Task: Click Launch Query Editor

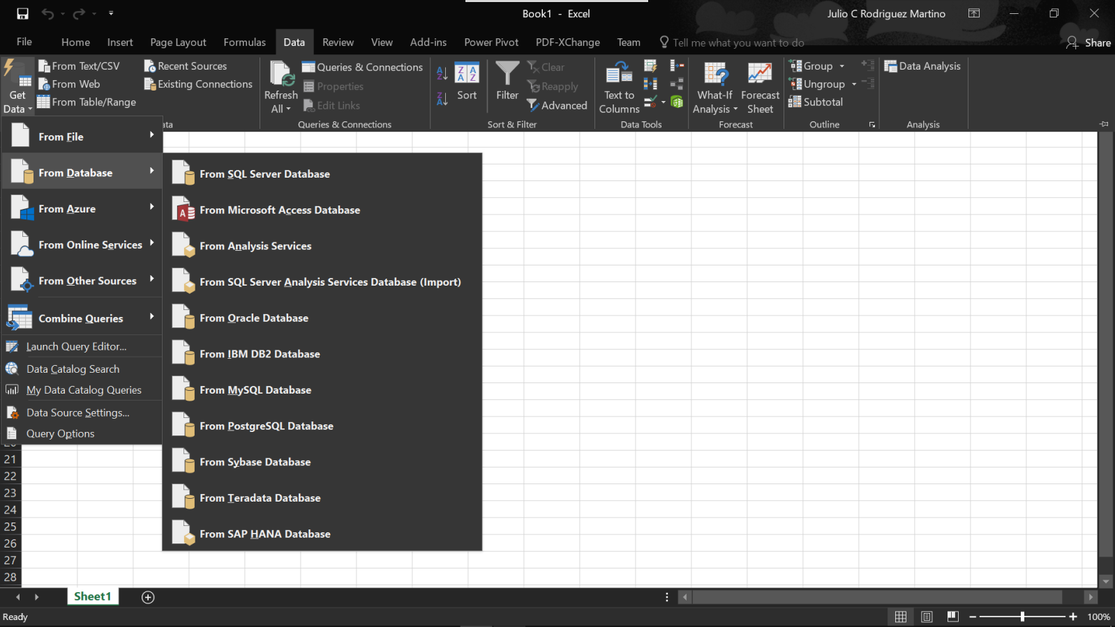Action: 82,346
